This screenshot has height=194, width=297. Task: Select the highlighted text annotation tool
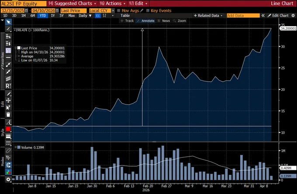coord(8,50)
